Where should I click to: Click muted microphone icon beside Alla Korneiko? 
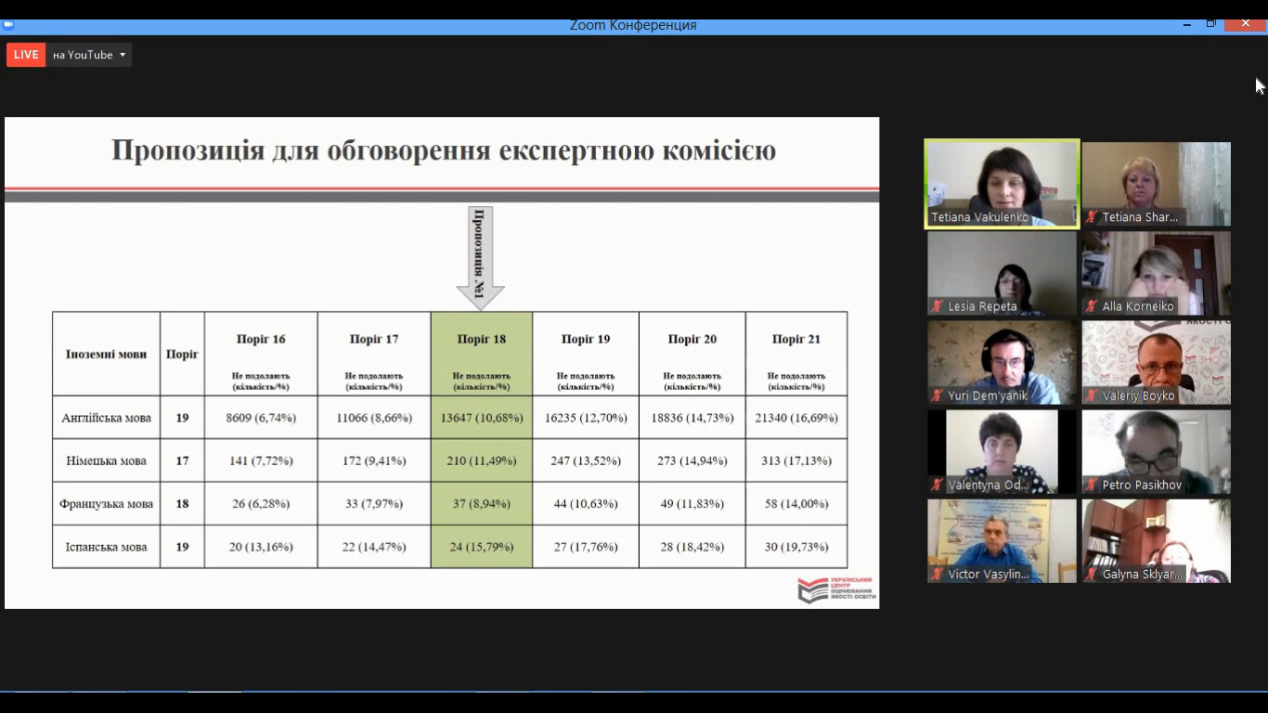1092,306
